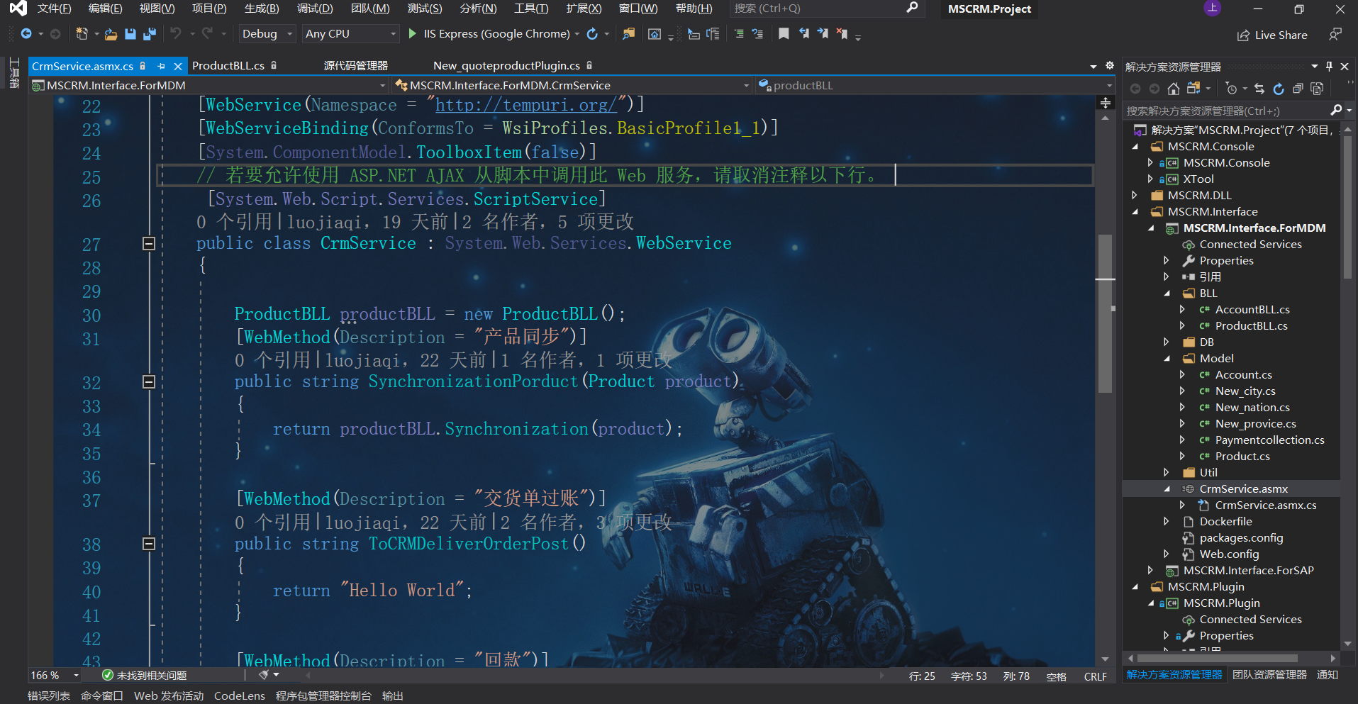Click the editor vertical scrollbar thumb

click(x=1106, y=313)
